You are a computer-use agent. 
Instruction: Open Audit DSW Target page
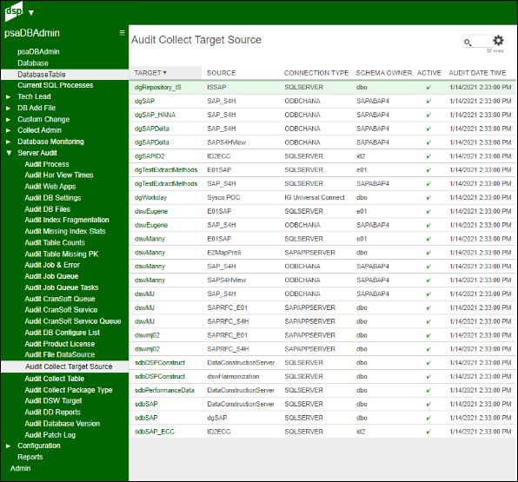point(53,400)
